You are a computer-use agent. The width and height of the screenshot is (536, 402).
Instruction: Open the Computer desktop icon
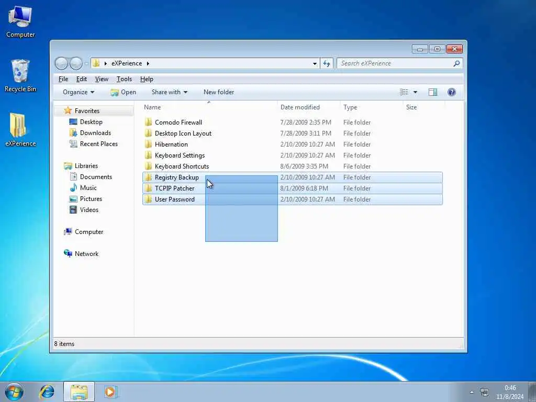click(x=20, y=22)
